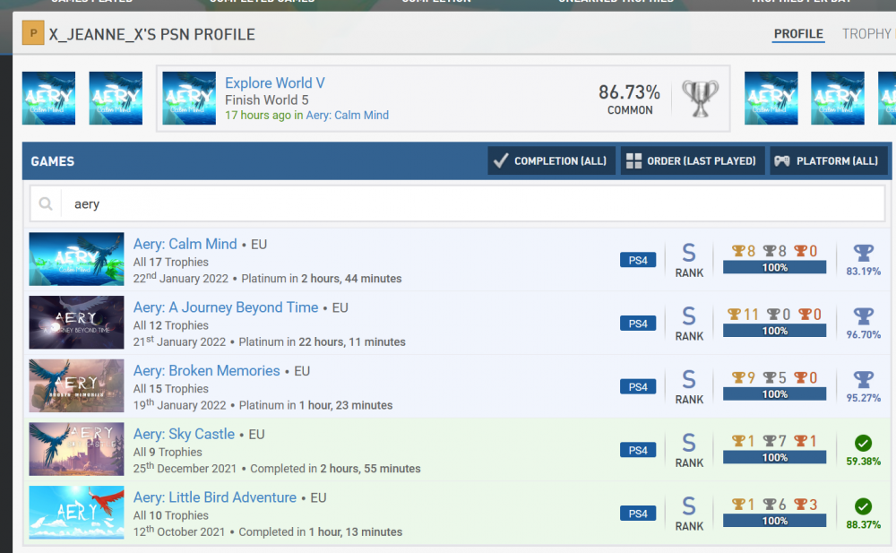Switch to the Profile tab
896x553 pixels.
[798, 34]
